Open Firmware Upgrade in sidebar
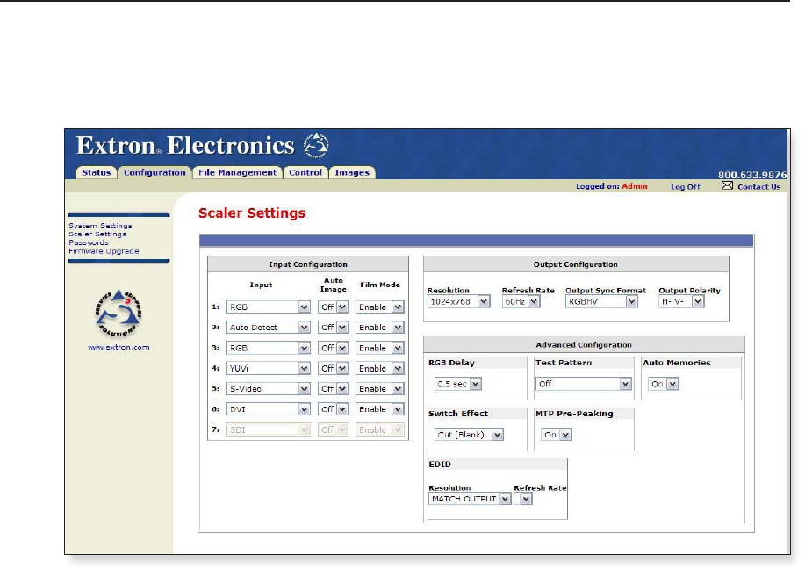This screenshot has width=805, height=570. click(104, 251)
